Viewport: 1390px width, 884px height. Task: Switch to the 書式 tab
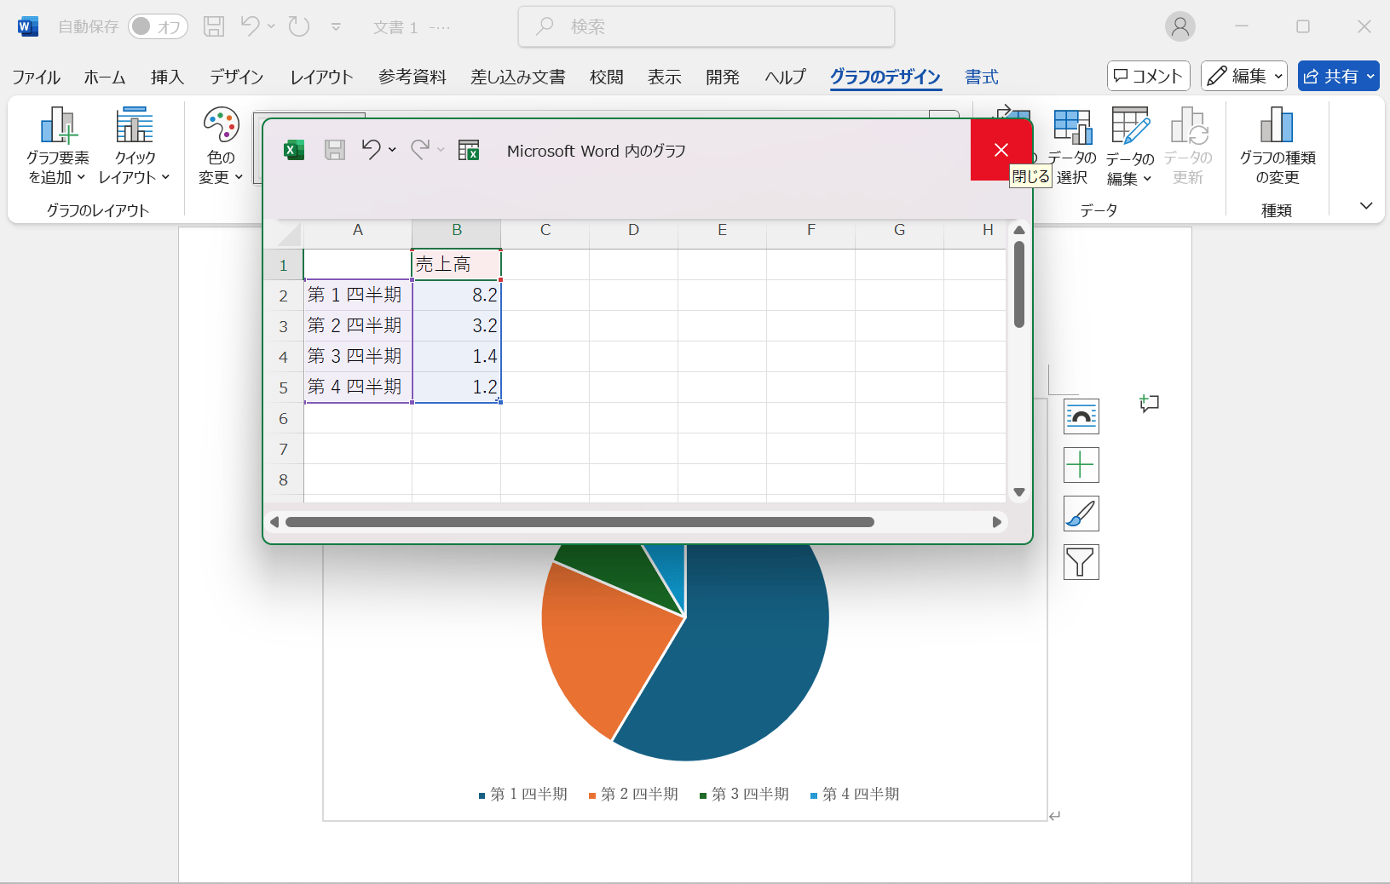pyautogui.click(x=981, y=77)
